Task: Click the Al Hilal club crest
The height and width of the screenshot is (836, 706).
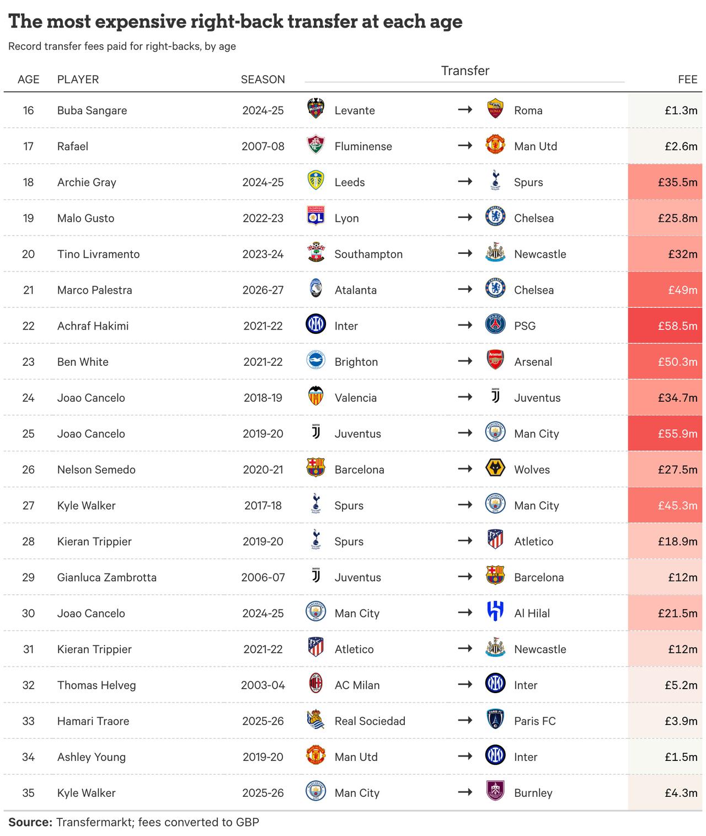Action: coord(495,613)
